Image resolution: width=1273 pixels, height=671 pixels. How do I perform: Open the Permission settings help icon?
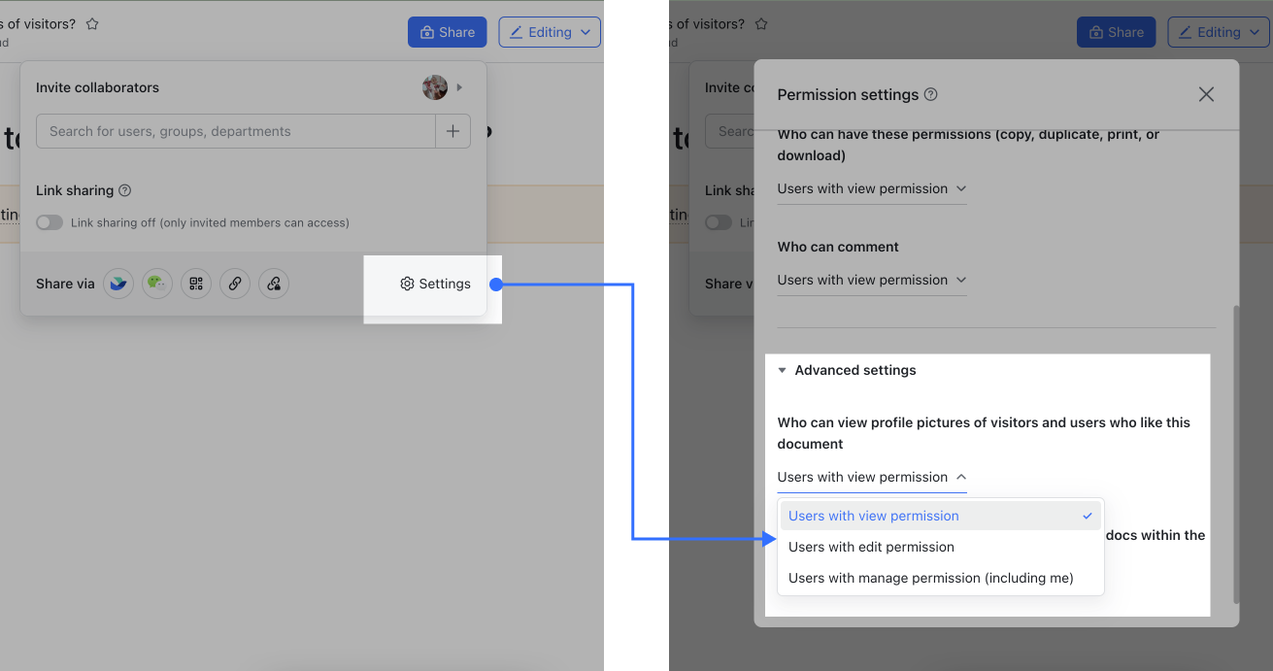pos(931,94)
